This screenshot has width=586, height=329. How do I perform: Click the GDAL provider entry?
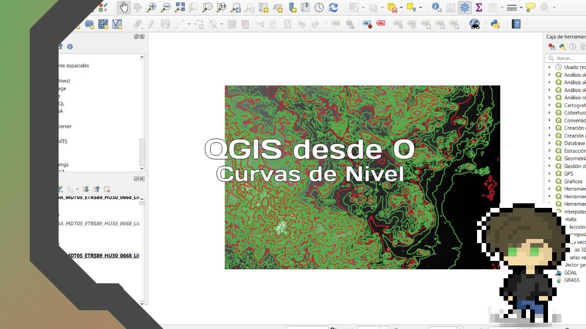click(570, 273)
